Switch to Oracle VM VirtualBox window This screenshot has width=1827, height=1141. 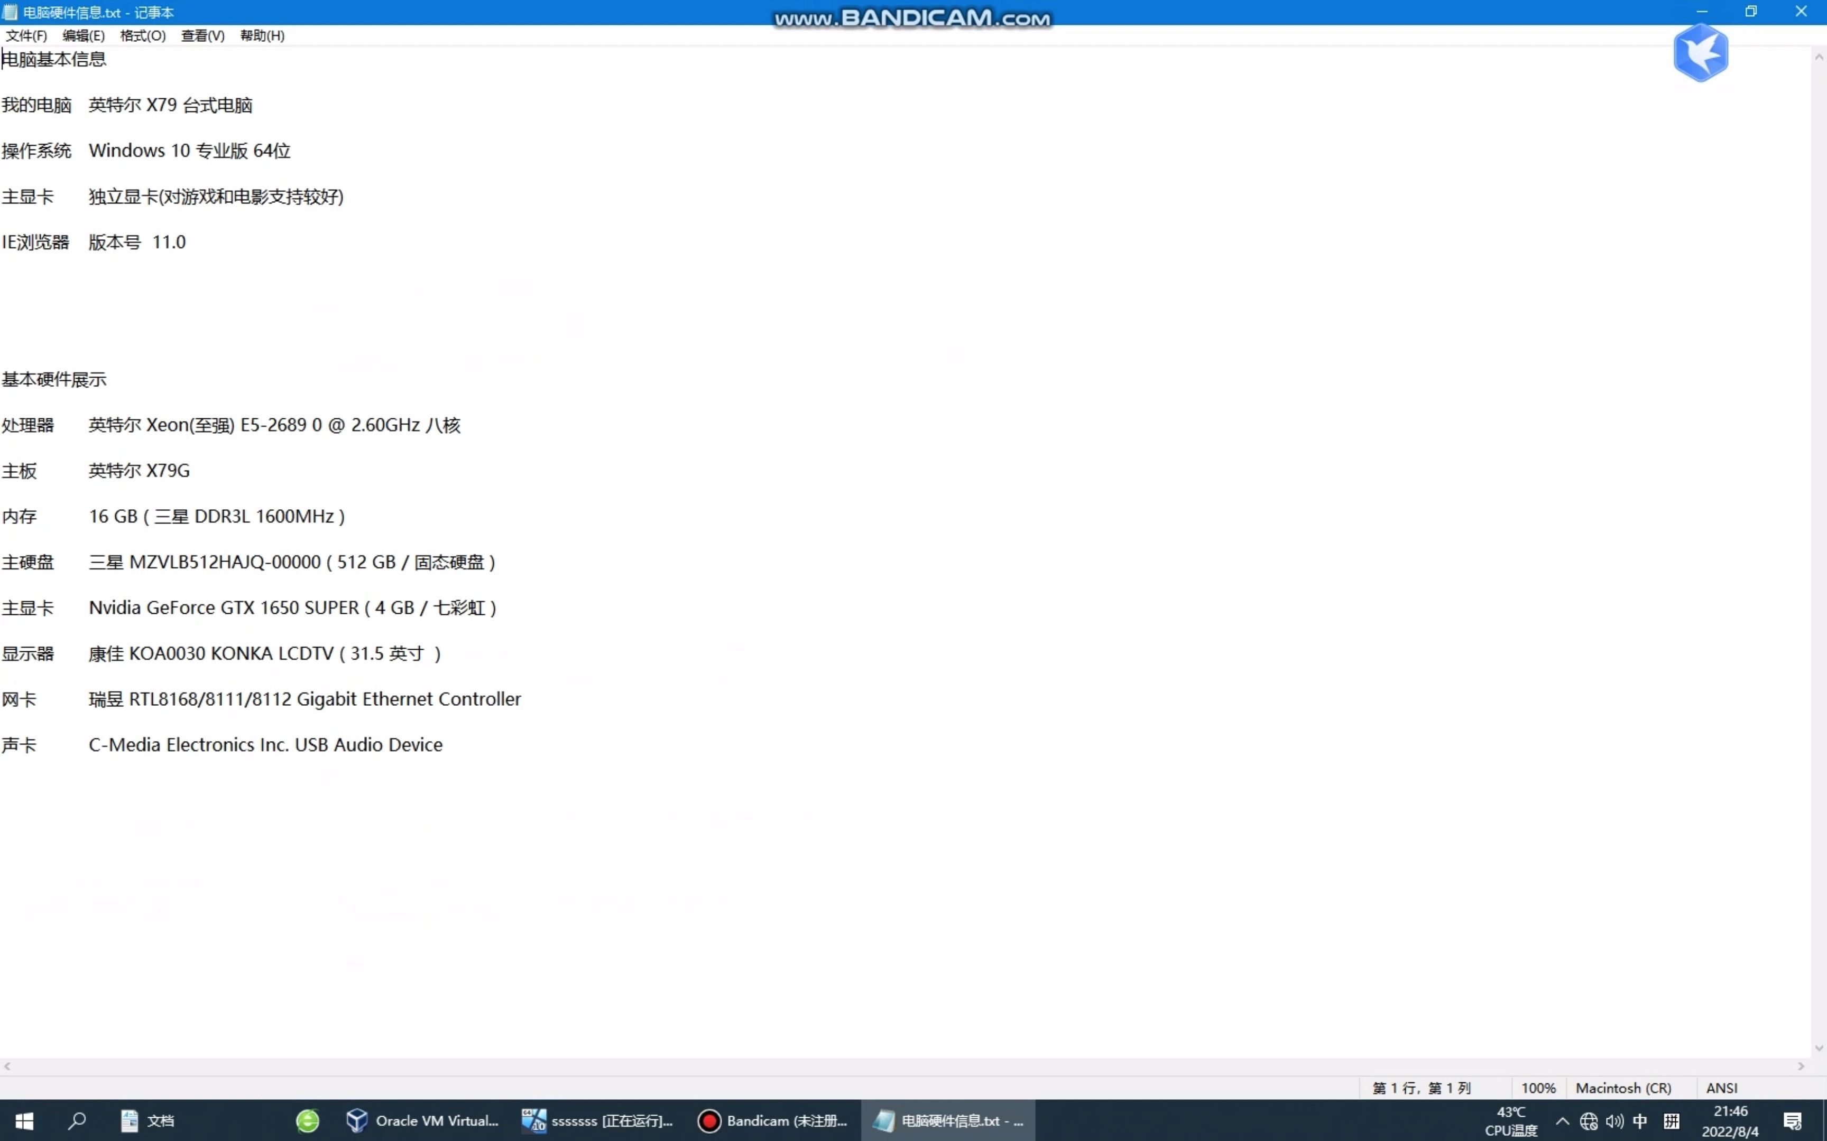coord(423,1120)
